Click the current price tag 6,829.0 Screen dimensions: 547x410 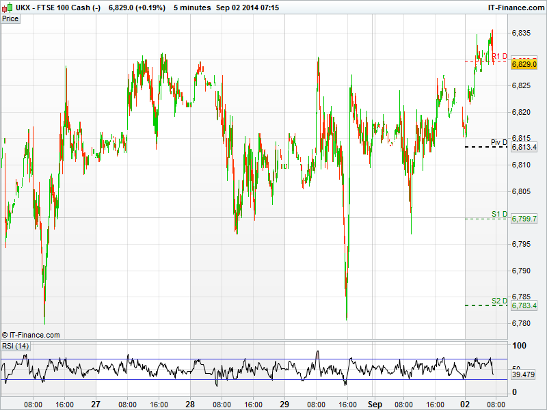(524, 64)
